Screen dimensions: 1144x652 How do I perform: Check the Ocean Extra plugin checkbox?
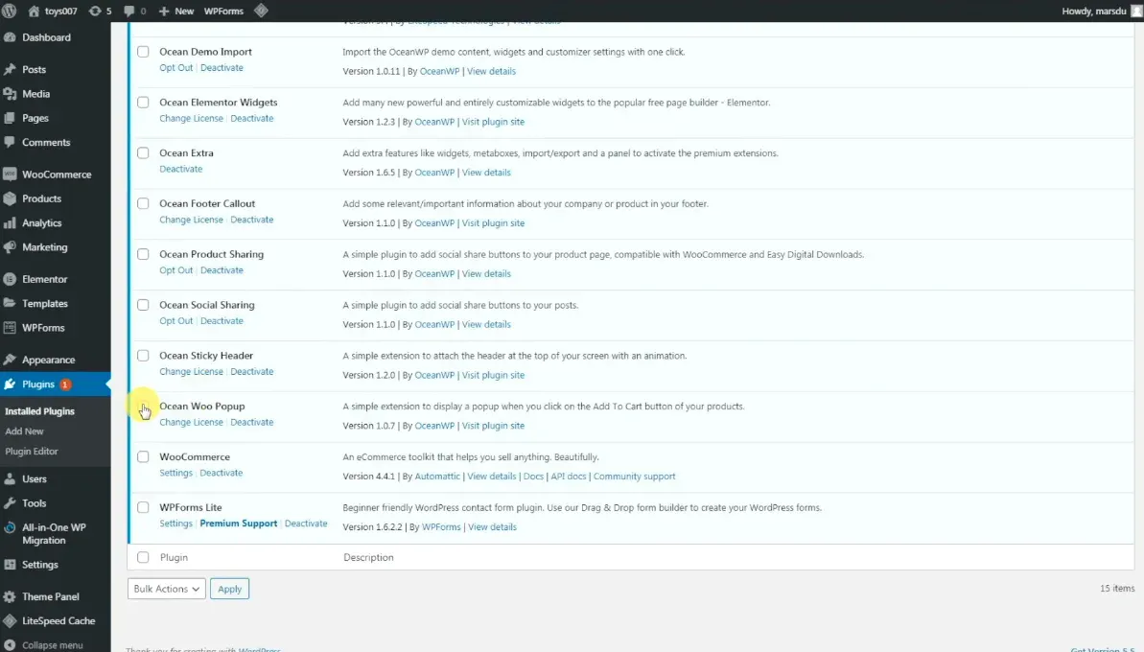coord(143,153)
